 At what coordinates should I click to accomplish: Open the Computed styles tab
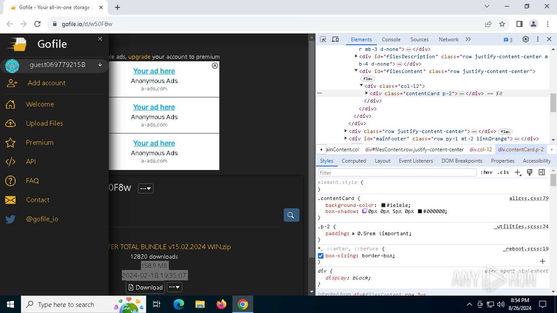click(x=354, y=161)
